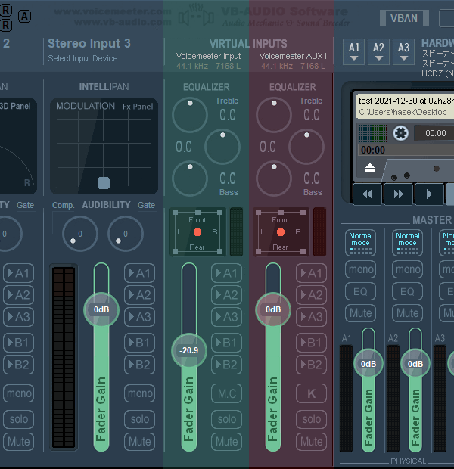Toggle A3 routing on Stereo Input 3
The width and height of the screenshot is (454, 469).
139,317
